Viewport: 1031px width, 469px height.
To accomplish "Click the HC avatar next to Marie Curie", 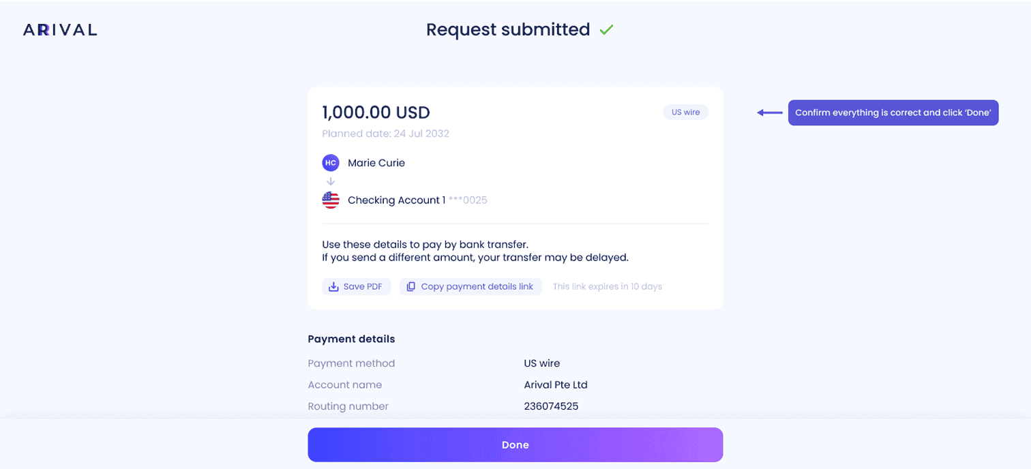I will click(331, 163).
